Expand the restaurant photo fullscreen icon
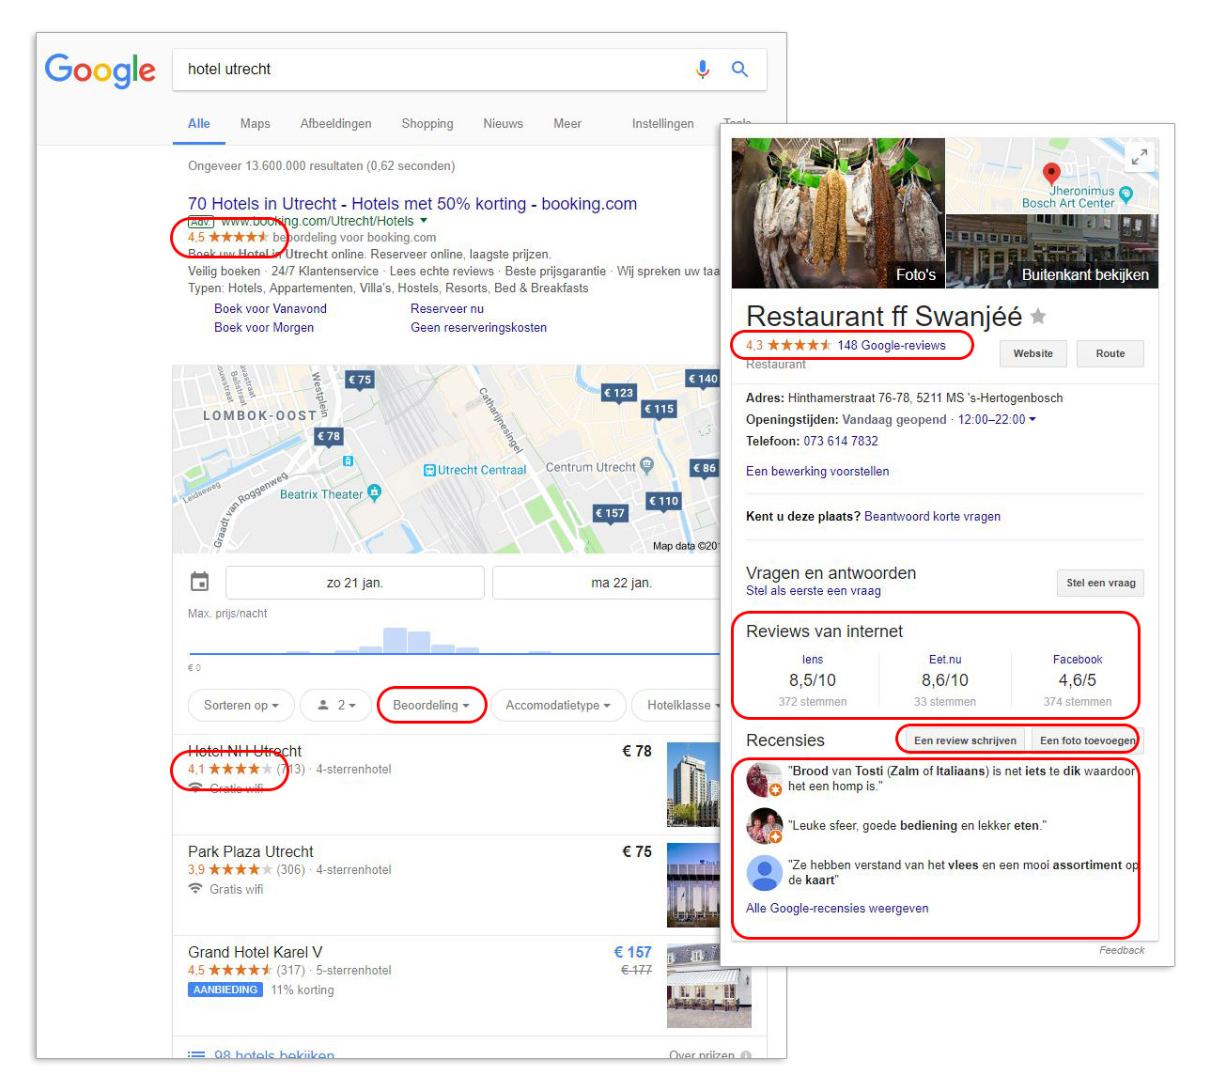This screenshot has width=1211, height=1091. pos(1140,157)
